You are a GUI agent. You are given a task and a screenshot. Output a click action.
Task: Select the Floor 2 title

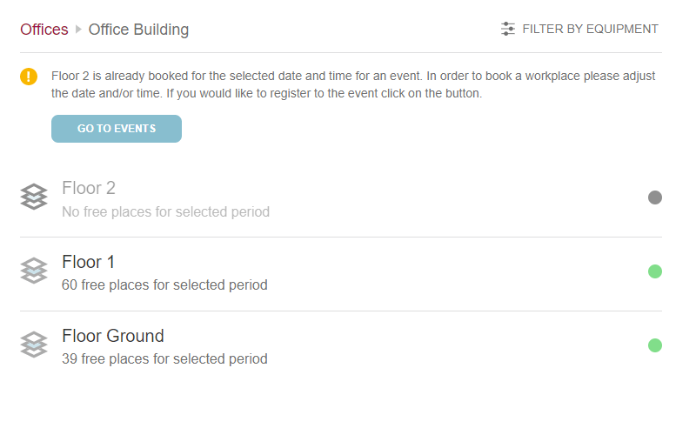click(x=89, y=188)
